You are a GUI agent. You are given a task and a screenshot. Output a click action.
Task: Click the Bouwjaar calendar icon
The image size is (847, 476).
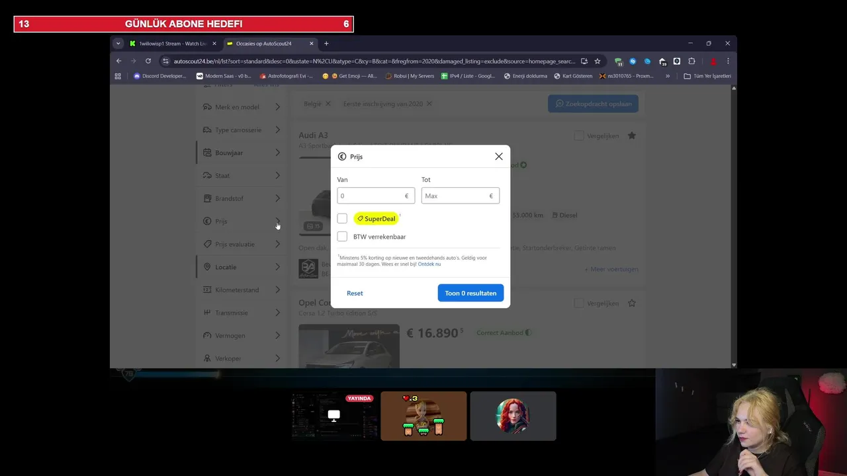pos(207,153)
